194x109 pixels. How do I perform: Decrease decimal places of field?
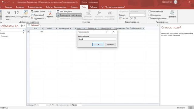(135, 18)
